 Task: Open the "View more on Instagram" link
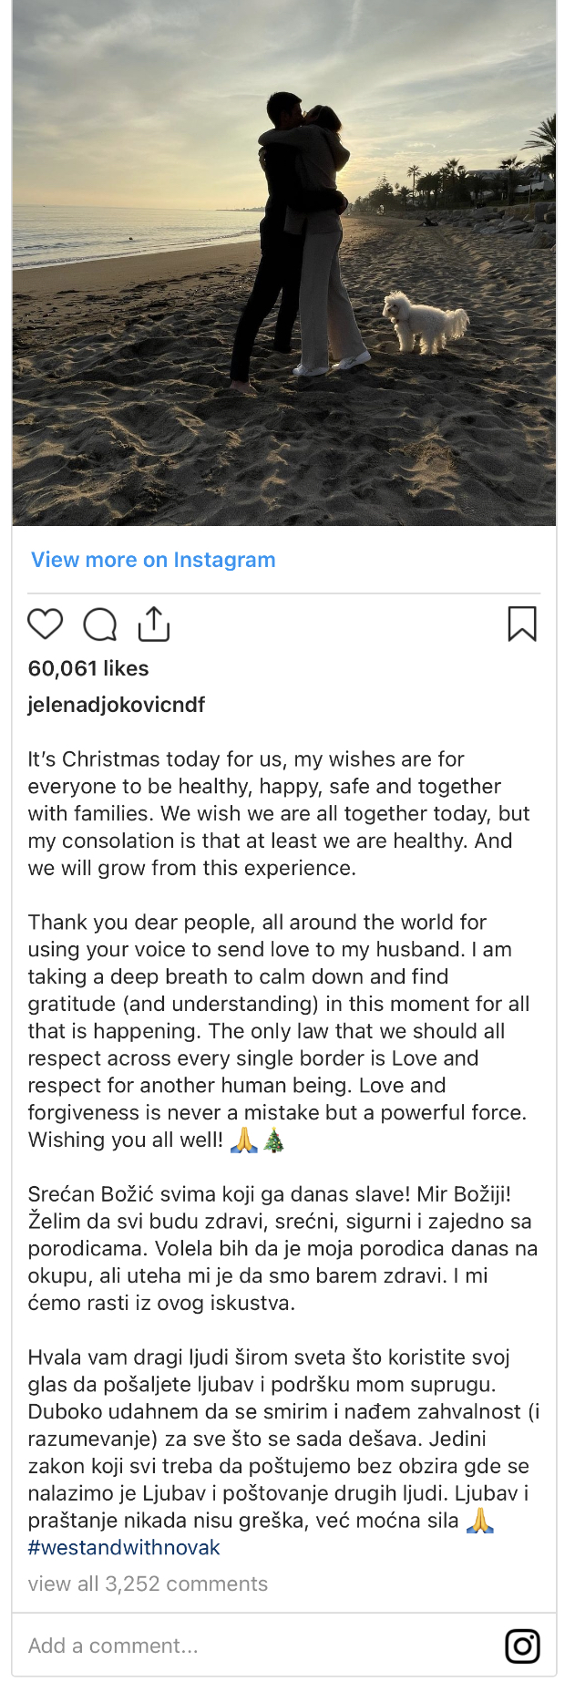click(x=153, y=560)
